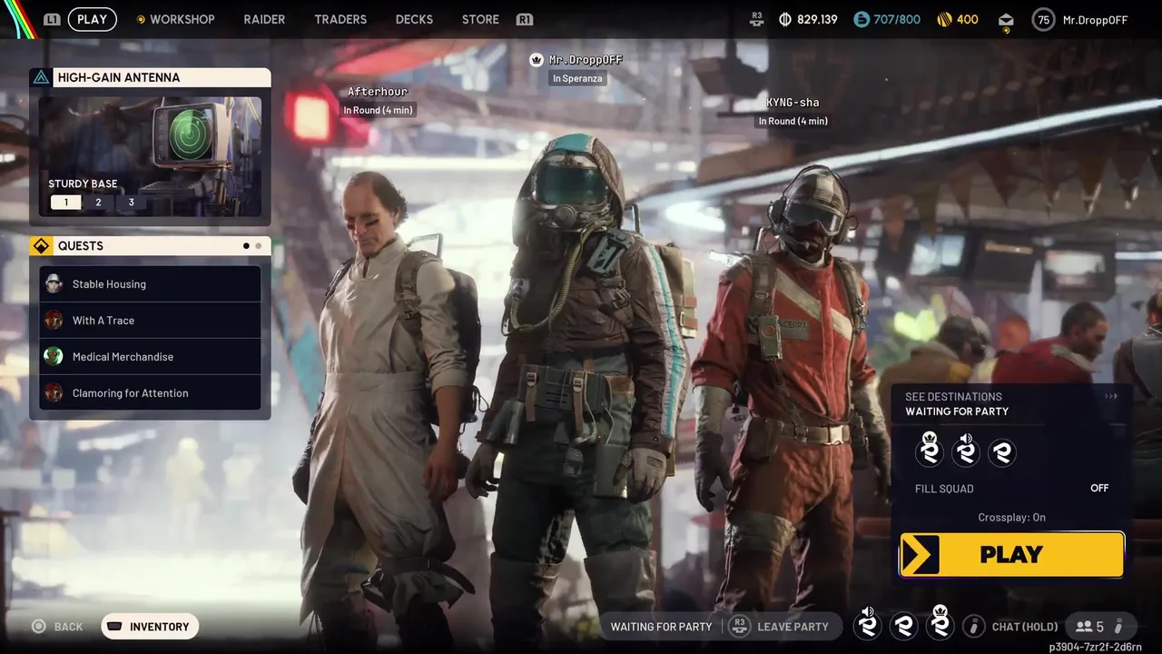The height and width of the screenshot is (654, 1162).
Task: Click the coin currency icon beside 829.139
Action: coord(785,19)
